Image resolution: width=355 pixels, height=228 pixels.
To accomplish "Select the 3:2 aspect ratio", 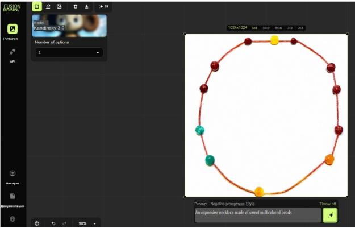I will pyautogui.click(x=290, y=28).
